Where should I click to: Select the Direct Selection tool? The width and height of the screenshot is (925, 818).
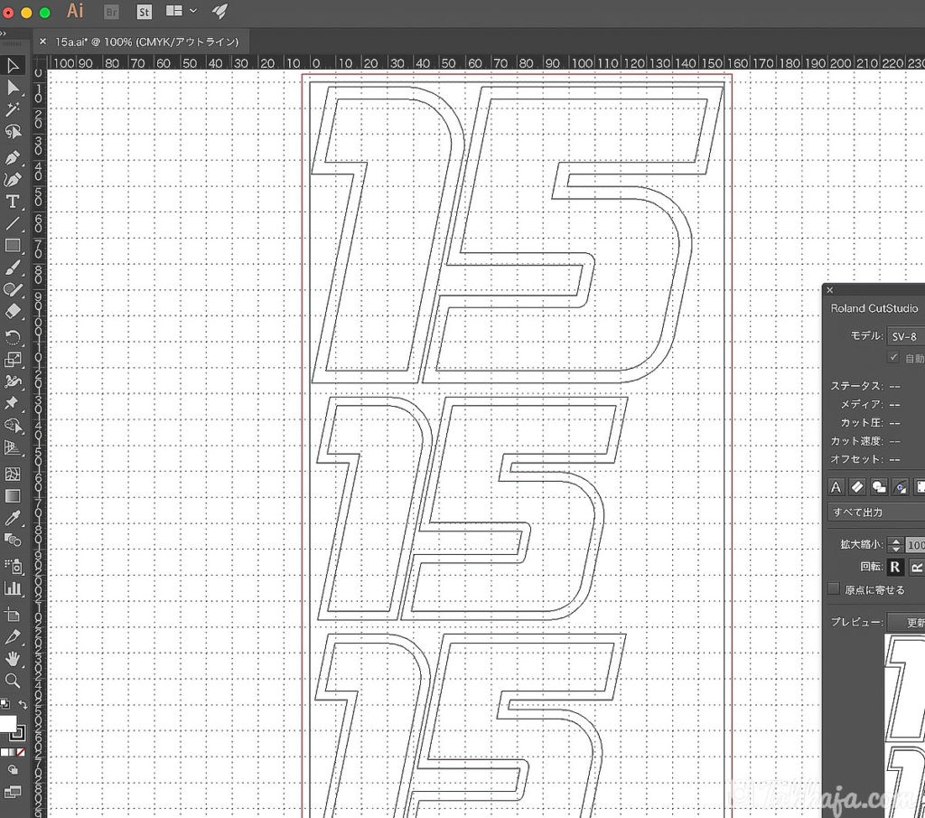click(x=13, y=88)
